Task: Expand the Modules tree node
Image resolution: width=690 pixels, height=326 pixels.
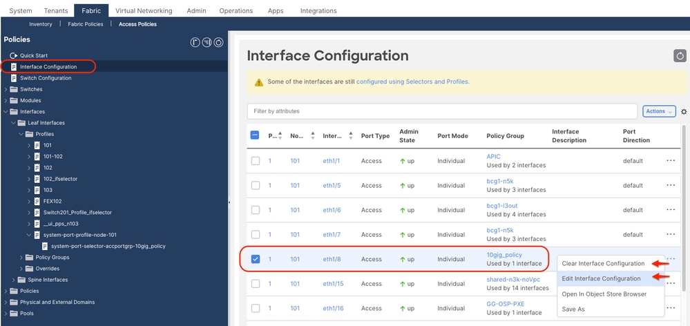Action: tap(6, 100)
